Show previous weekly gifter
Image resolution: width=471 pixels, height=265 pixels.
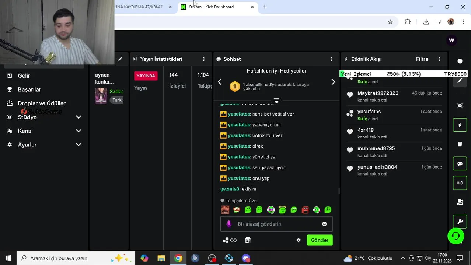pyautogui.click(x=220, y=82)
